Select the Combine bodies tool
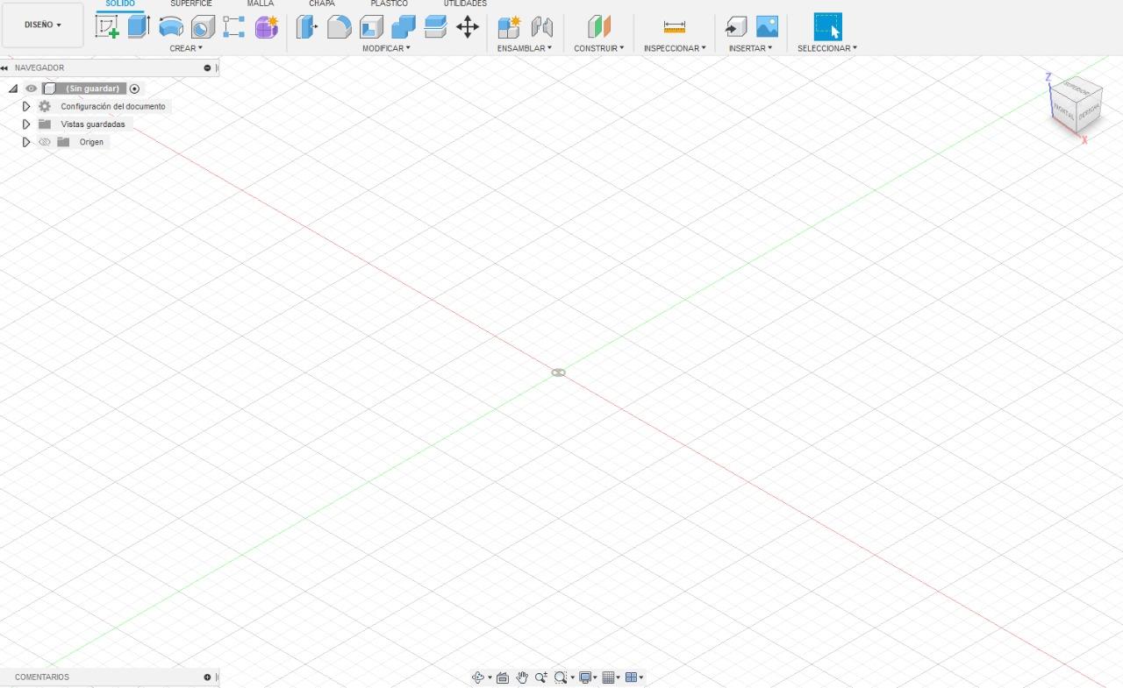Image resolution: width=1123 pixels, height=688 pixels. click(x=404, y=27)
